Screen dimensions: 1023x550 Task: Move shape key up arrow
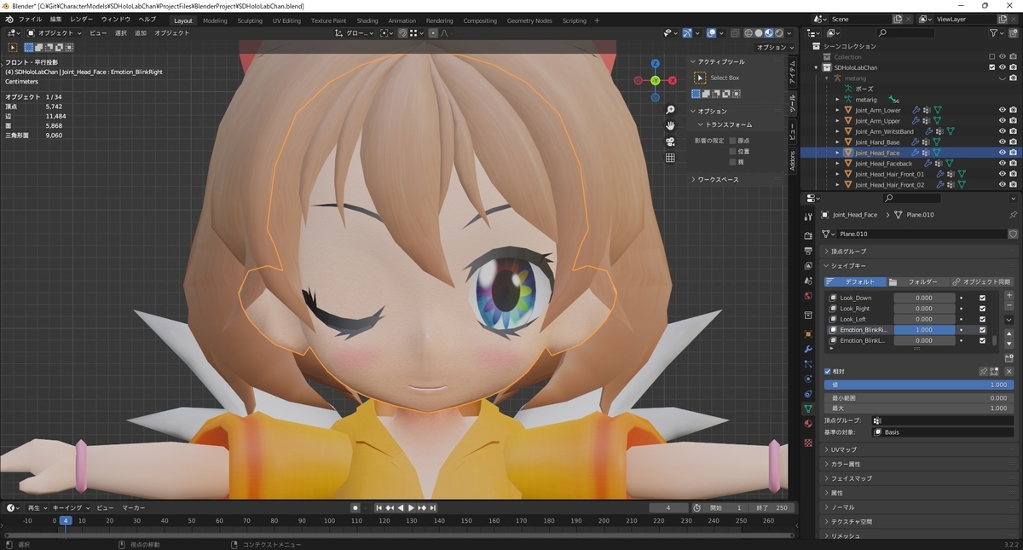[x=1009, y=334]
